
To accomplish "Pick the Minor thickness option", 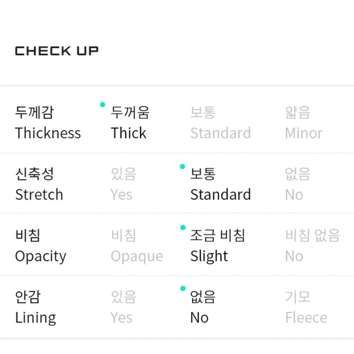I will coord(303,123).
